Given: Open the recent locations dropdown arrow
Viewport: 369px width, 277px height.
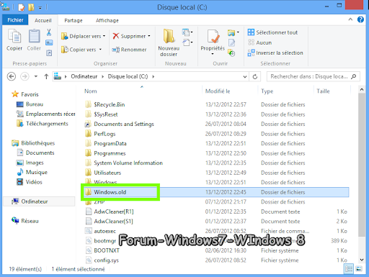Looking at the screenshot, I should pyautogui.click(x=36, y=76).
